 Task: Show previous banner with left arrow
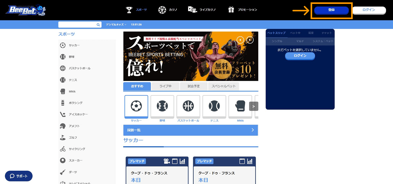click(240, 40)
